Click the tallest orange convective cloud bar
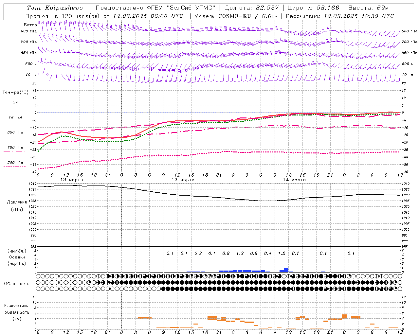419x335 pixels. click(x=344, y=317)
